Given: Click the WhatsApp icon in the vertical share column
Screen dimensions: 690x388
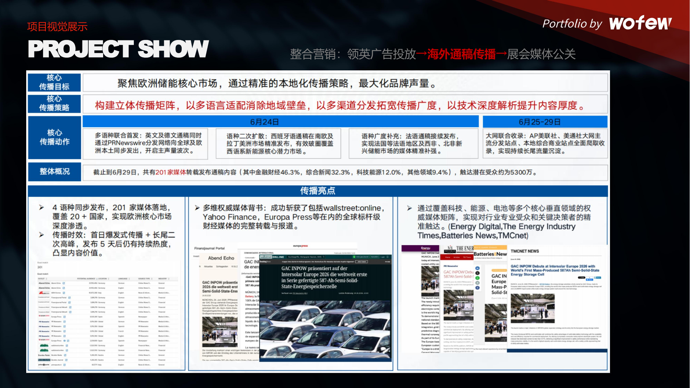Looking at the screenshot, I should [478, 278].
